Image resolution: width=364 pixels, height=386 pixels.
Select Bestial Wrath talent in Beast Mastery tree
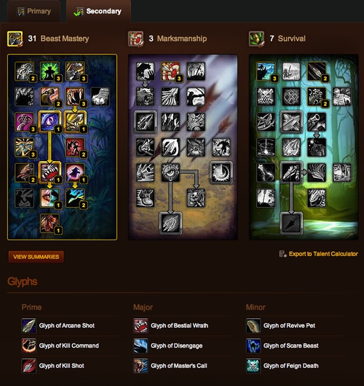[x=50, y=173]
